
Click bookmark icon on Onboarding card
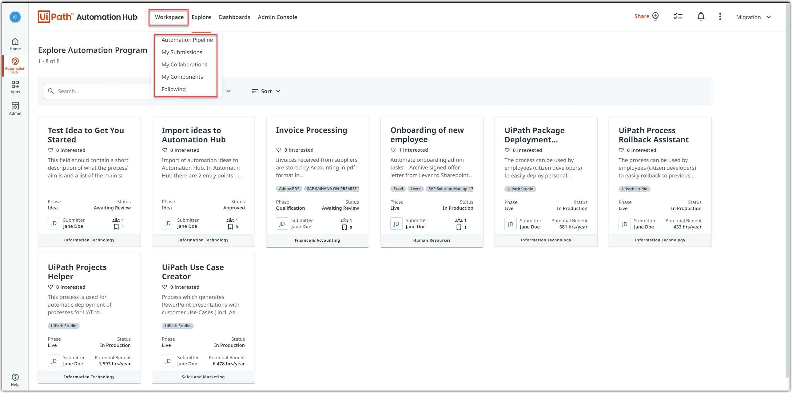pos(459,227)
